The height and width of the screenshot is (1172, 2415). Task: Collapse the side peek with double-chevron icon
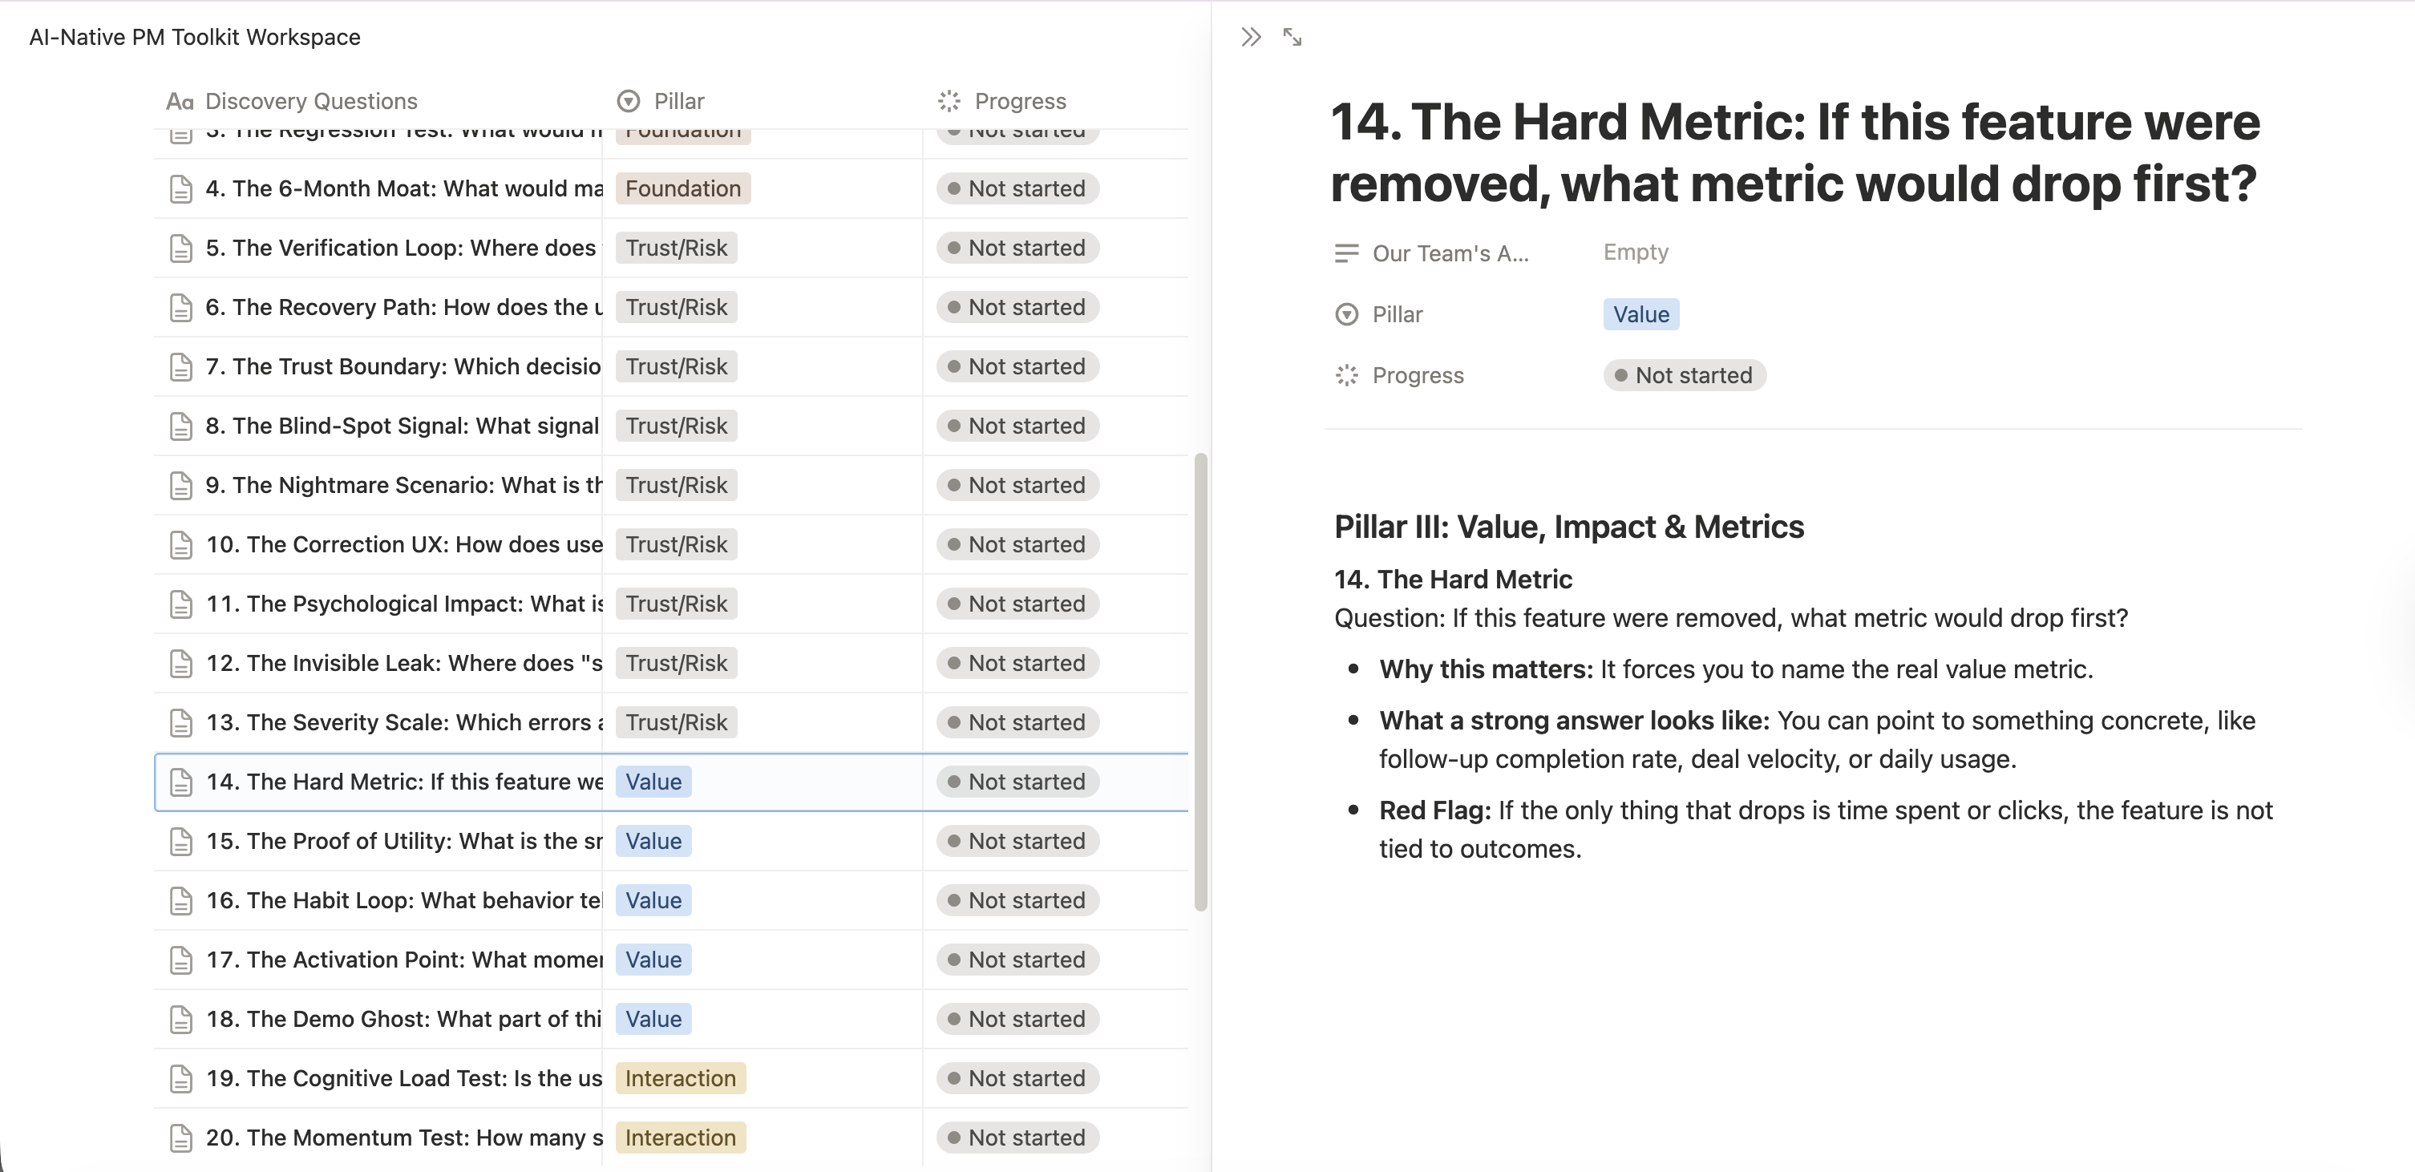point(1251,37)
